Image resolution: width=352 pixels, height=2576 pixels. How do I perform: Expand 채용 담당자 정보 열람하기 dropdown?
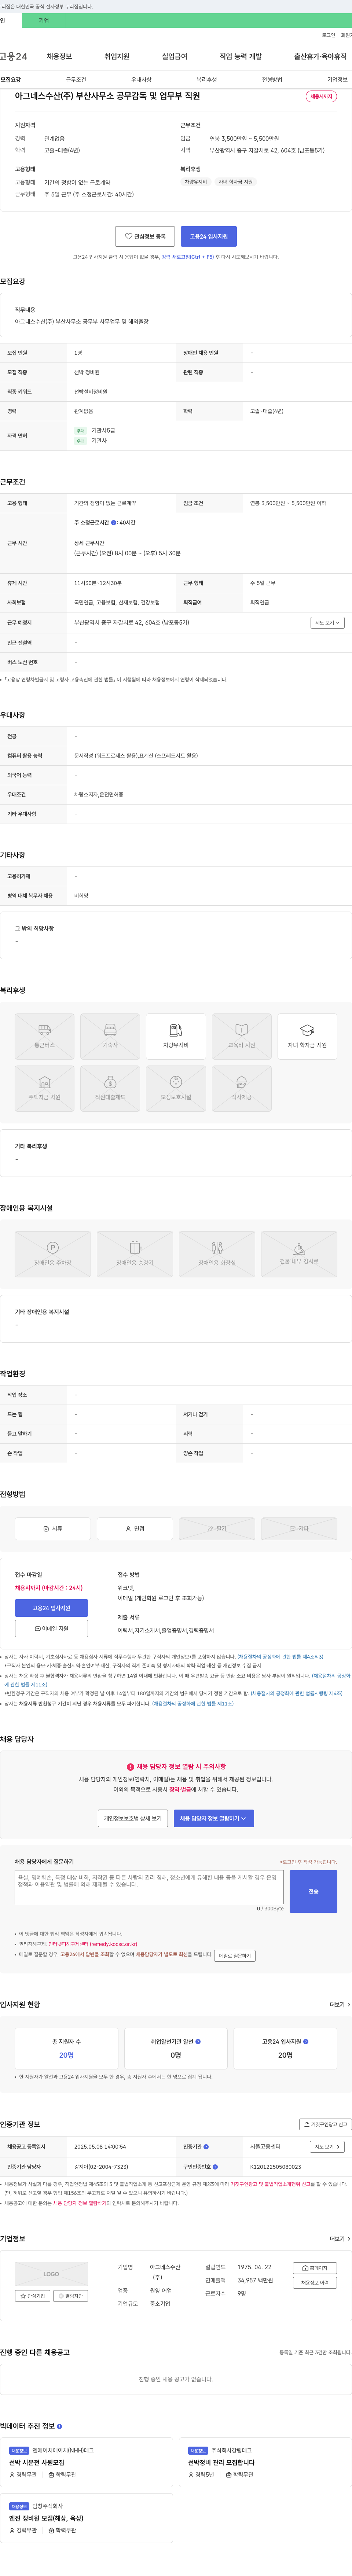coord(214,1818)
